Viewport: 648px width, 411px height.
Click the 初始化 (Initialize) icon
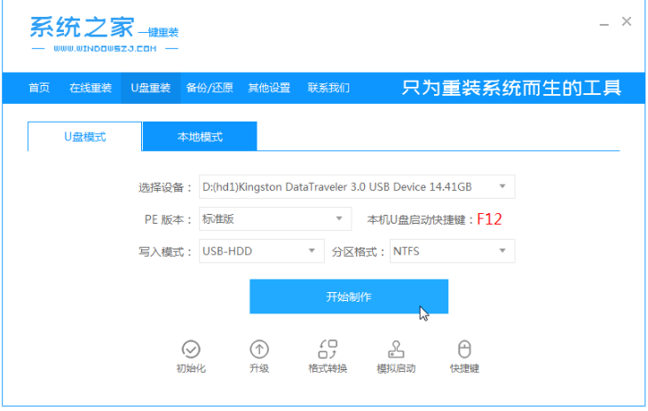[x=190, y=349]
